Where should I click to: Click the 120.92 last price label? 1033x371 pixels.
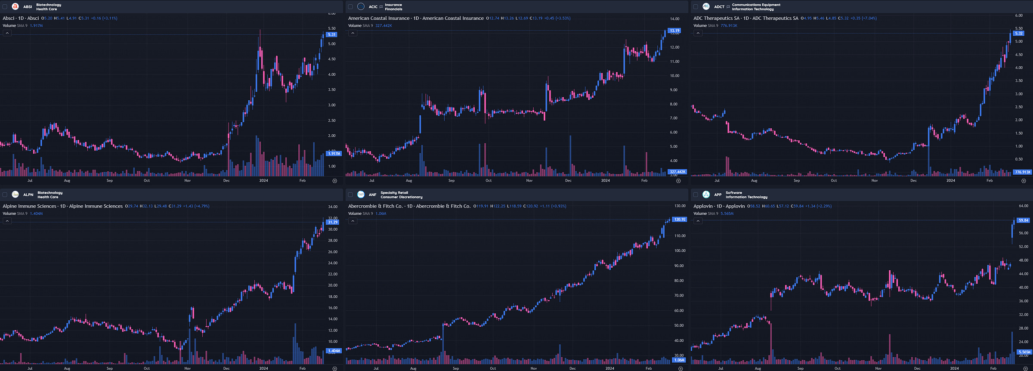point(680,220)
